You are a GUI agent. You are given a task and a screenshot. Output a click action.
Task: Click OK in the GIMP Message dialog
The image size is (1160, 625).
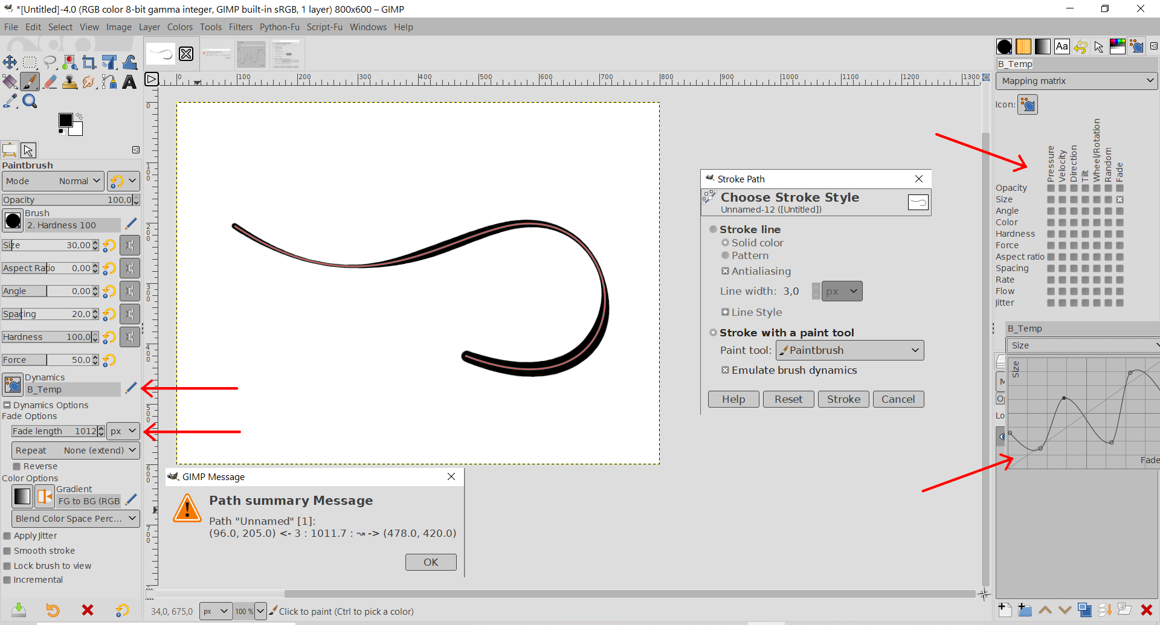point(430,562)
